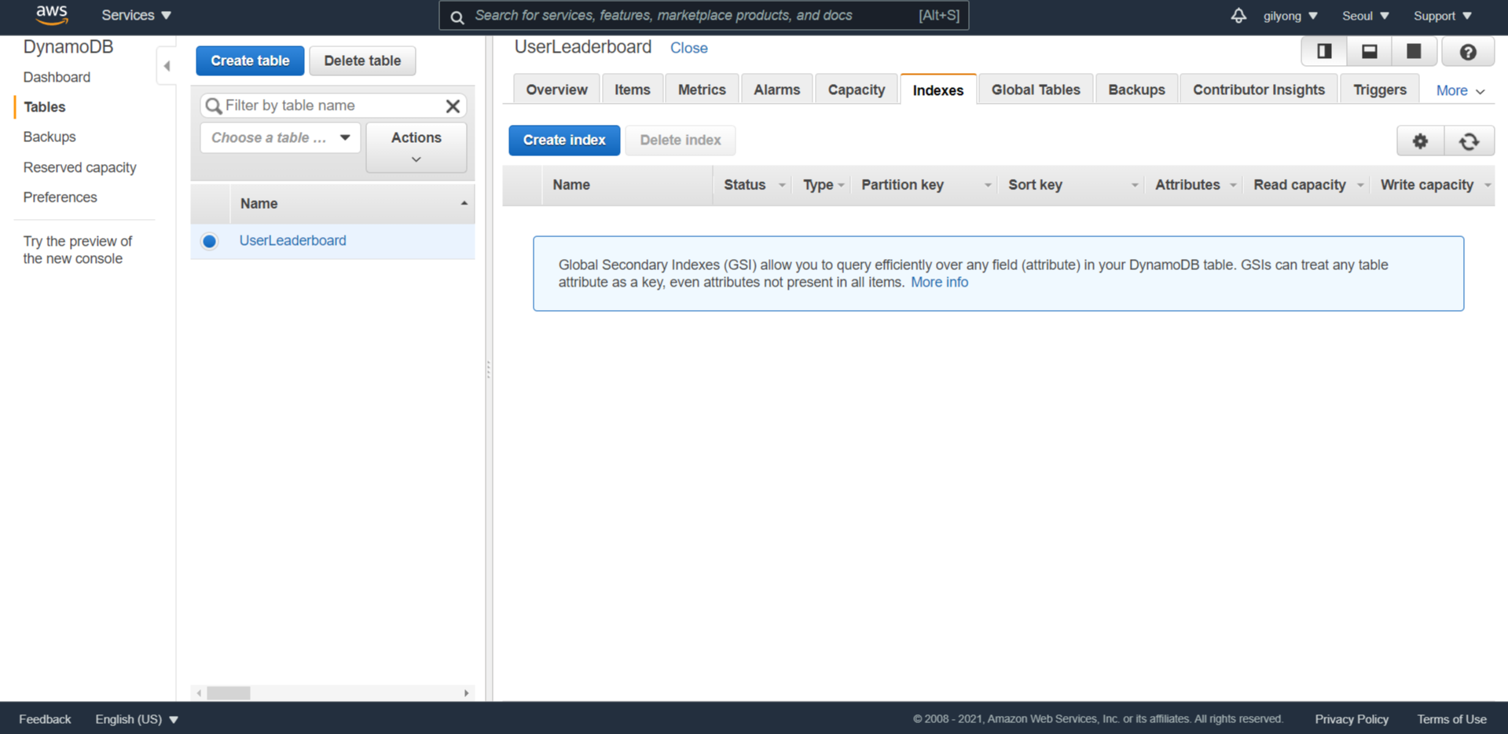Click the filter magnifier icon in table list
This screenshot has width=1508, height=734.
pos(214,106)
